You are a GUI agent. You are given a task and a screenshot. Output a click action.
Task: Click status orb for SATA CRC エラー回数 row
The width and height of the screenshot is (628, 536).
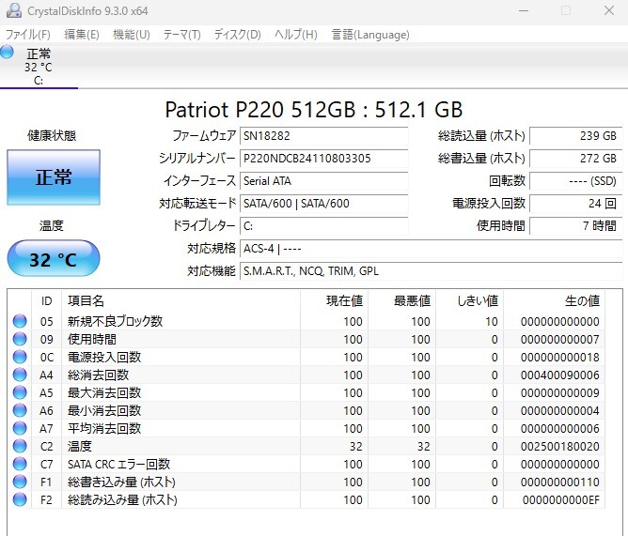(x=20, y=464)
